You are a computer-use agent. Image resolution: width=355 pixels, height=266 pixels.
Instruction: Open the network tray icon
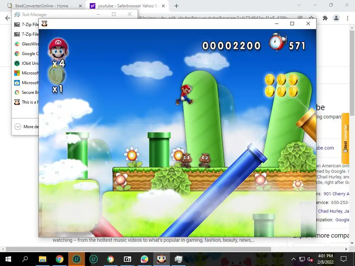coord(302,259)
